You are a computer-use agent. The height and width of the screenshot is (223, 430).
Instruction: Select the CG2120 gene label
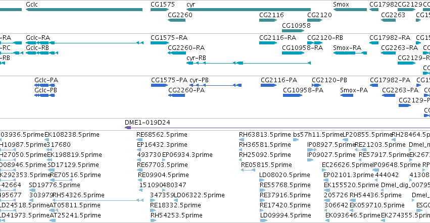(x=319, y=15)
